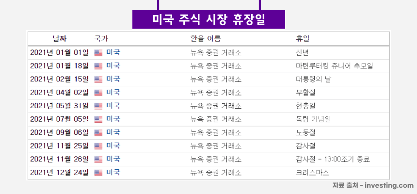Click 뉴욕 증권 거래소 in 11월 25일 row
Viewport: 417px width, 194px height.
(x=216, y=146)
